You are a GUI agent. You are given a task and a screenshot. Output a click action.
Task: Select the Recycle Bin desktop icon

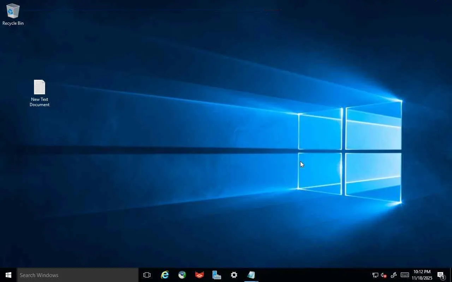point(13,14)
